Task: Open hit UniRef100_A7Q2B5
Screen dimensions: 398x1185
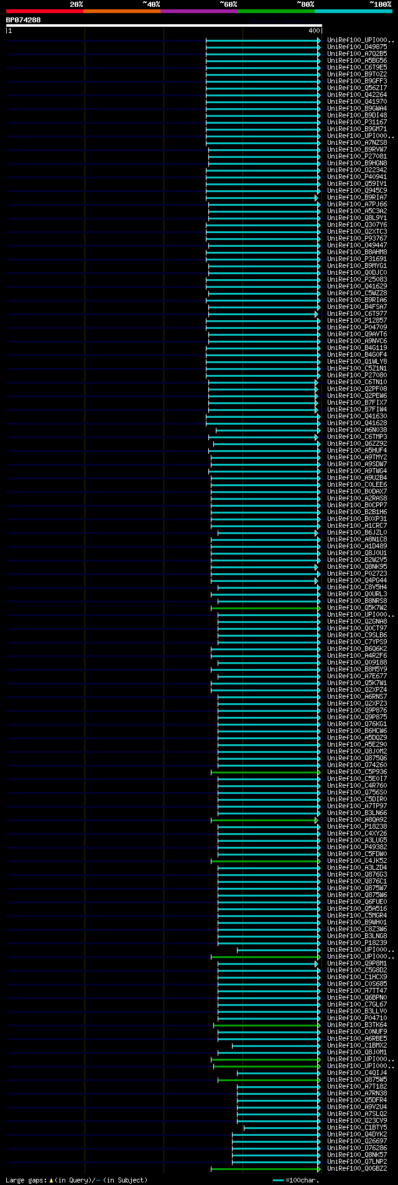Action: click(357, 53)
